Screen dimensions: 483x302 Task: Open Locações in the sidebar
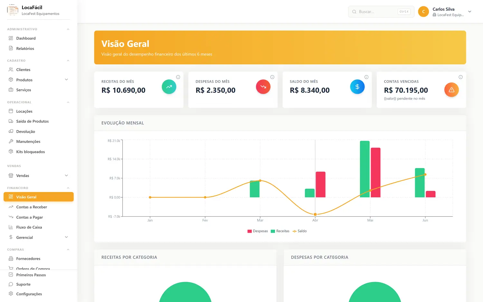pos(39,111)
